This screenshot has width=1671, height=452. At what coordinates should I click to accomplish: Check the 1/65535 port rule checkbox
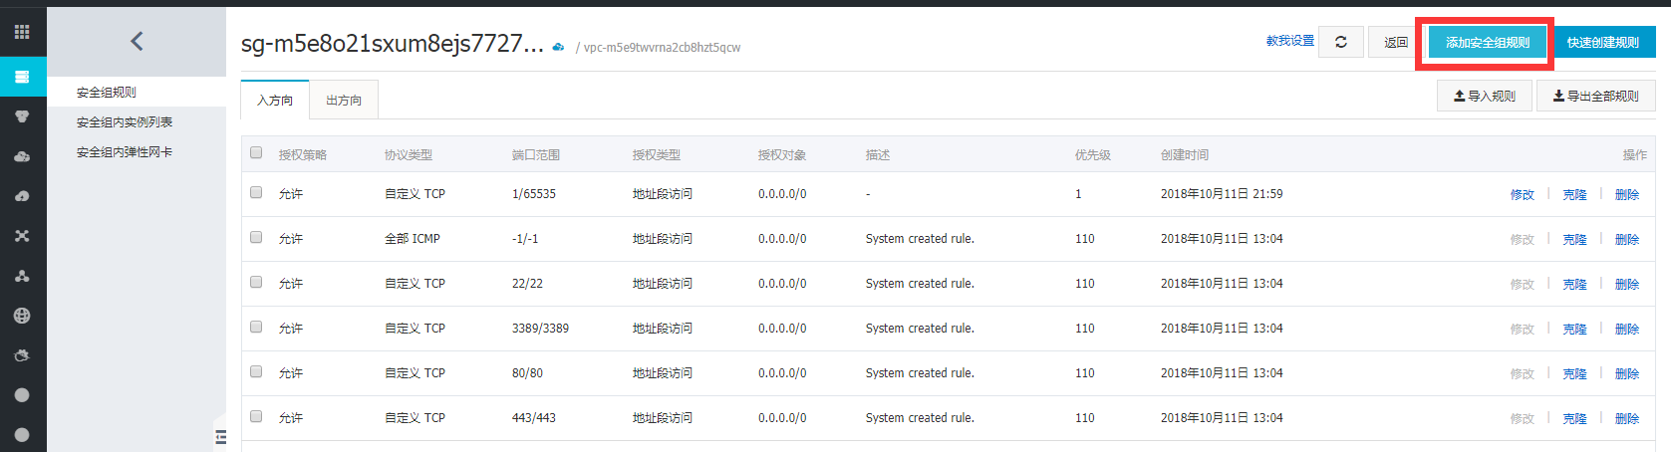pyautogui.click(x=256, y=192)
